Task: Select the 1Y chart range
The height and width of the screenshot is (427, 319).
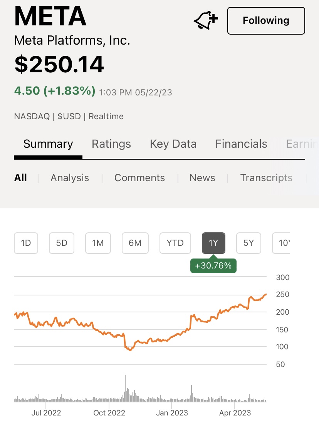Action: (x=213, y=243)
